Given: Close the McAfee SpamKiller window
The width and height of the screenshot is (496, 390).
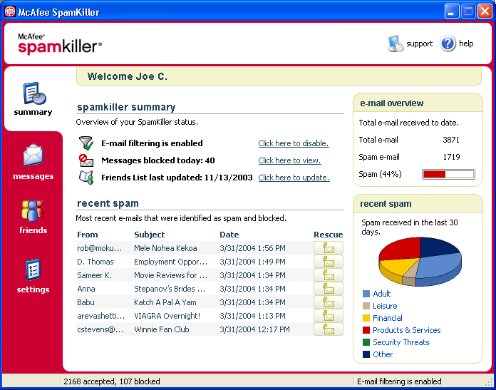Looking at the screenshot, I should tap(485, 11).
